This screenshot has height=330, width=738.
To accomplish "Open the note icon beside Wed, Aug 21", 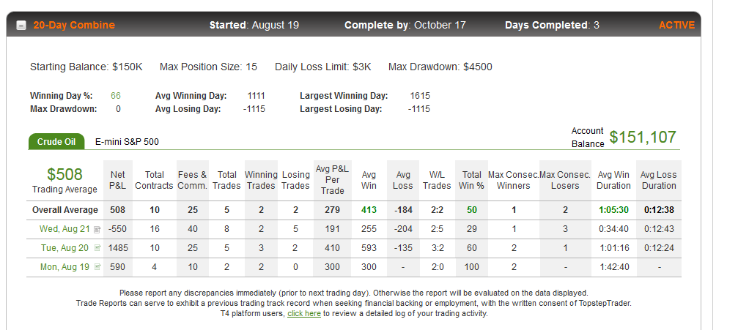I will [97, 230].
